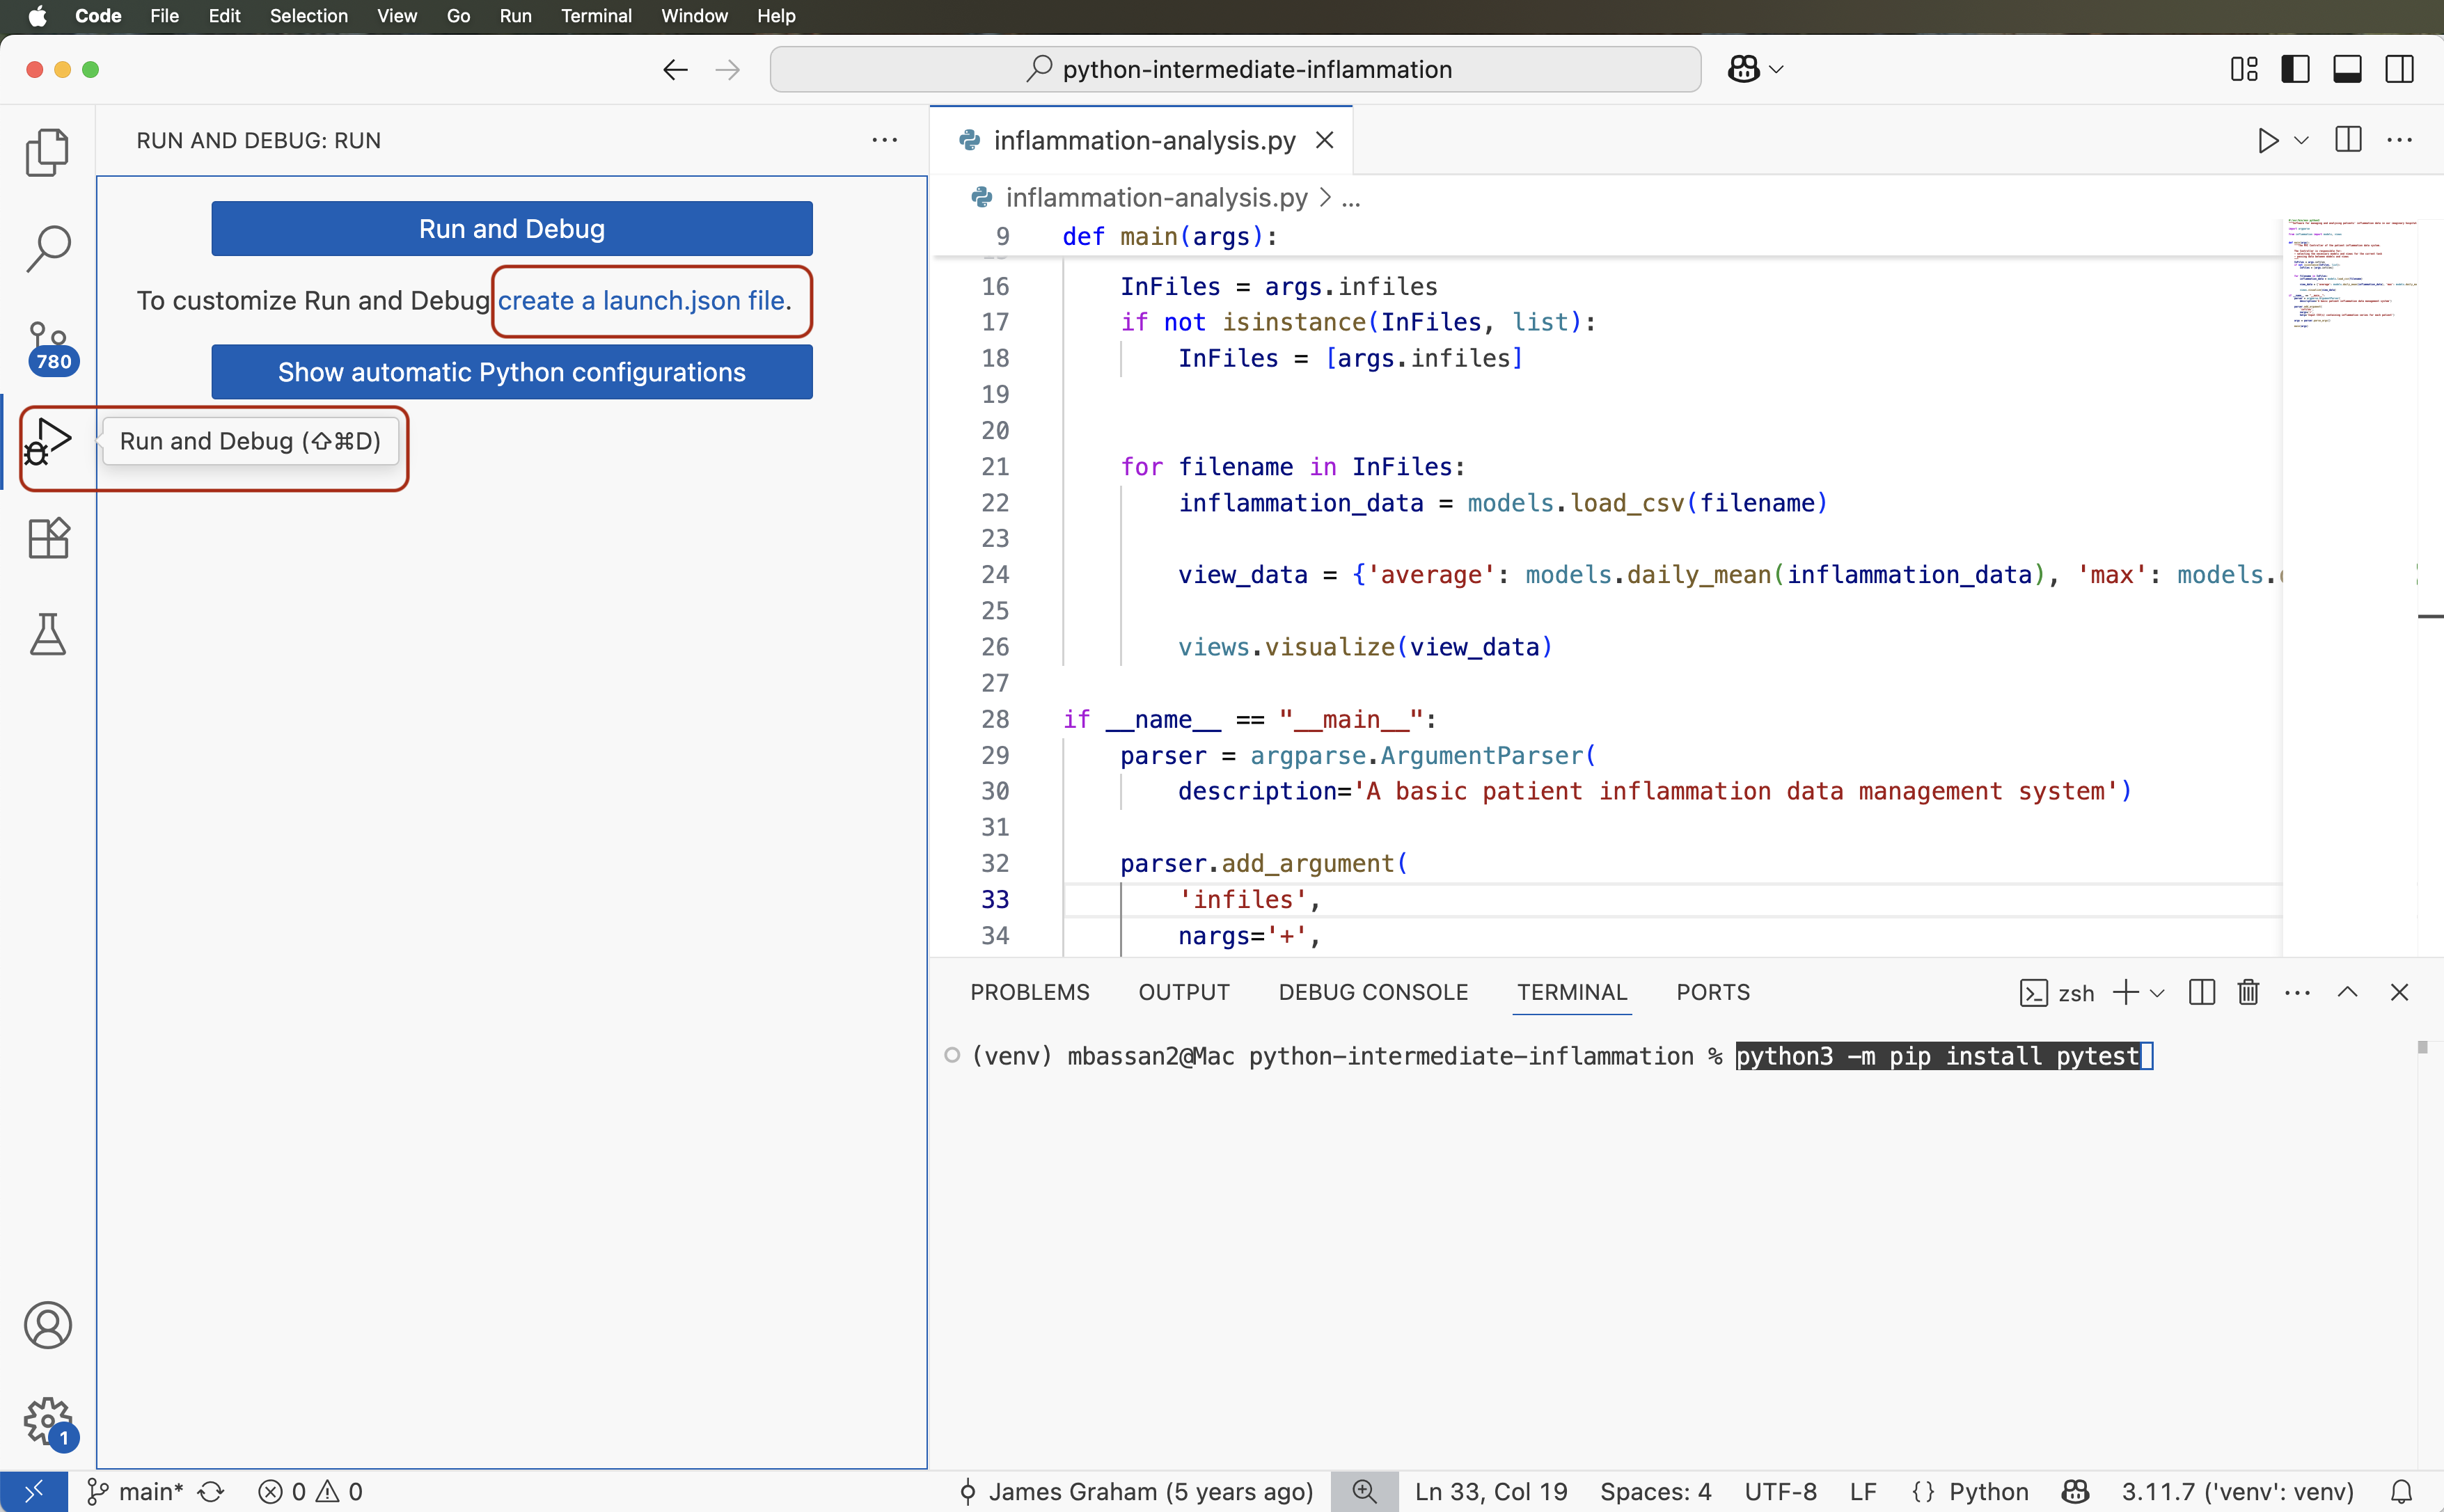Open the Search view in the activity bar
The height and width of the screenshot is (1512, 2444).
(x=47, y=248)
